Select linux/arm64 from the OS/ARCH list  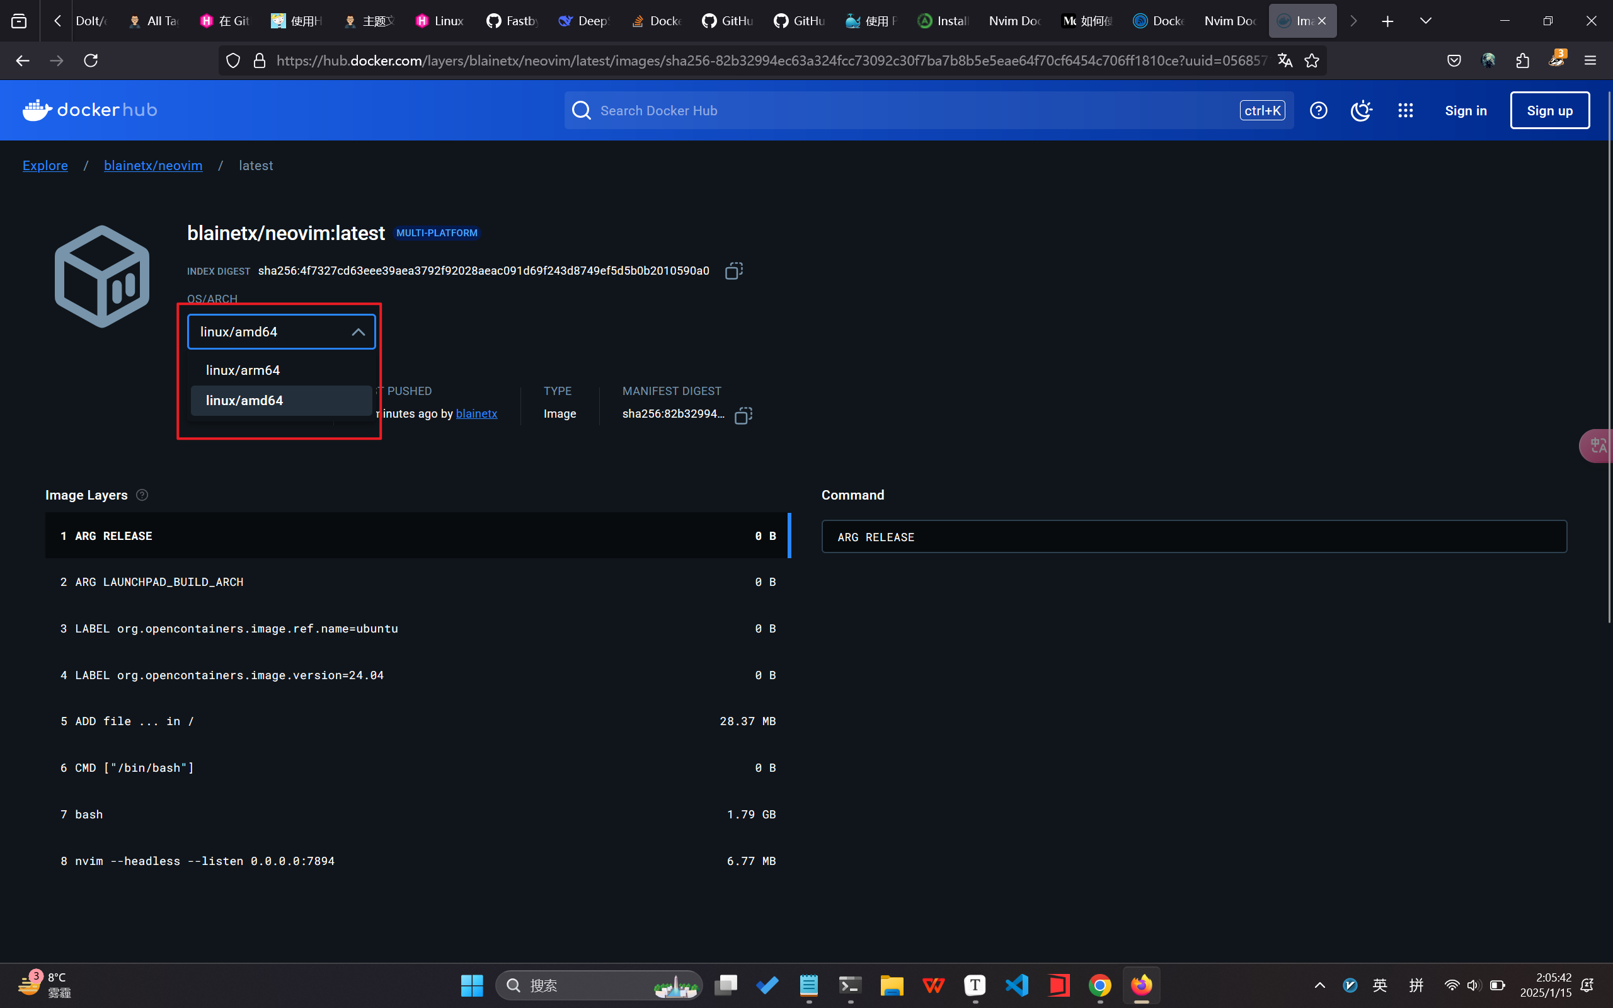click(281, 370)
